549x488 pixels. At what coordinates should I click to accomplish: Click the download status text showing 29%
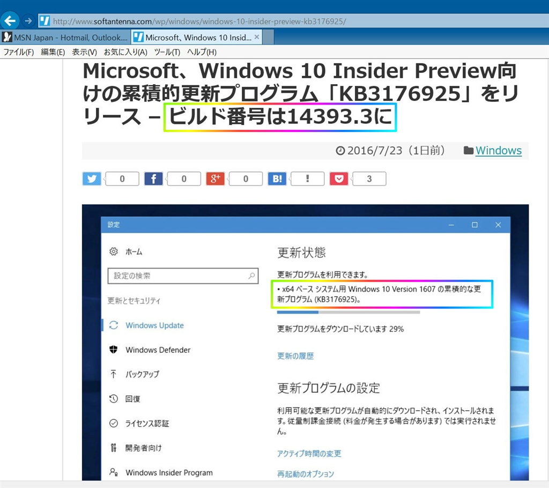point(340,329)
